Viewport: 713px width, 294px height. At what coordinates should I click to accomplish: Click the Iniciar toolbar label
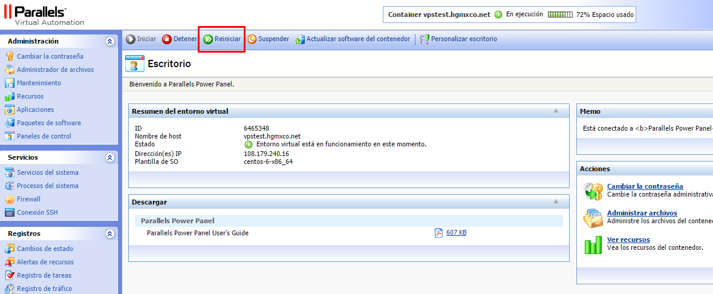146,39
